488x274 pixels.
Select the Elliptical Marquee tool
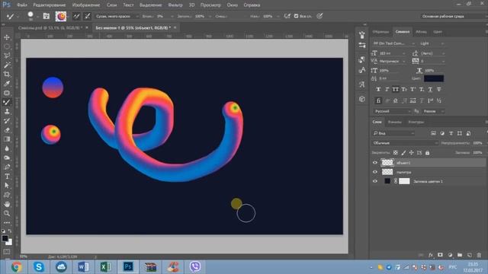tap(7, 46)
